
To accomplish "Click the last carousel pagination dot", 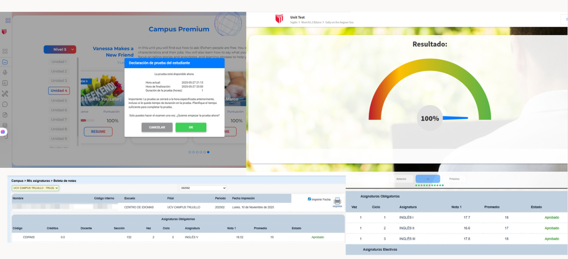I will [x=208, y=152].
